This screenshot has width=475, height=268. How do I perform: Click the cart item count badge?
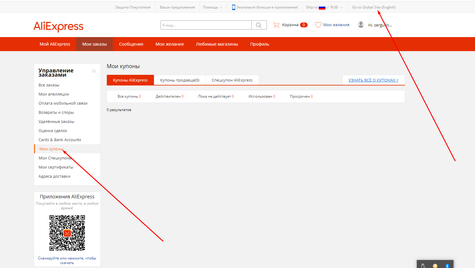point(304,25)
